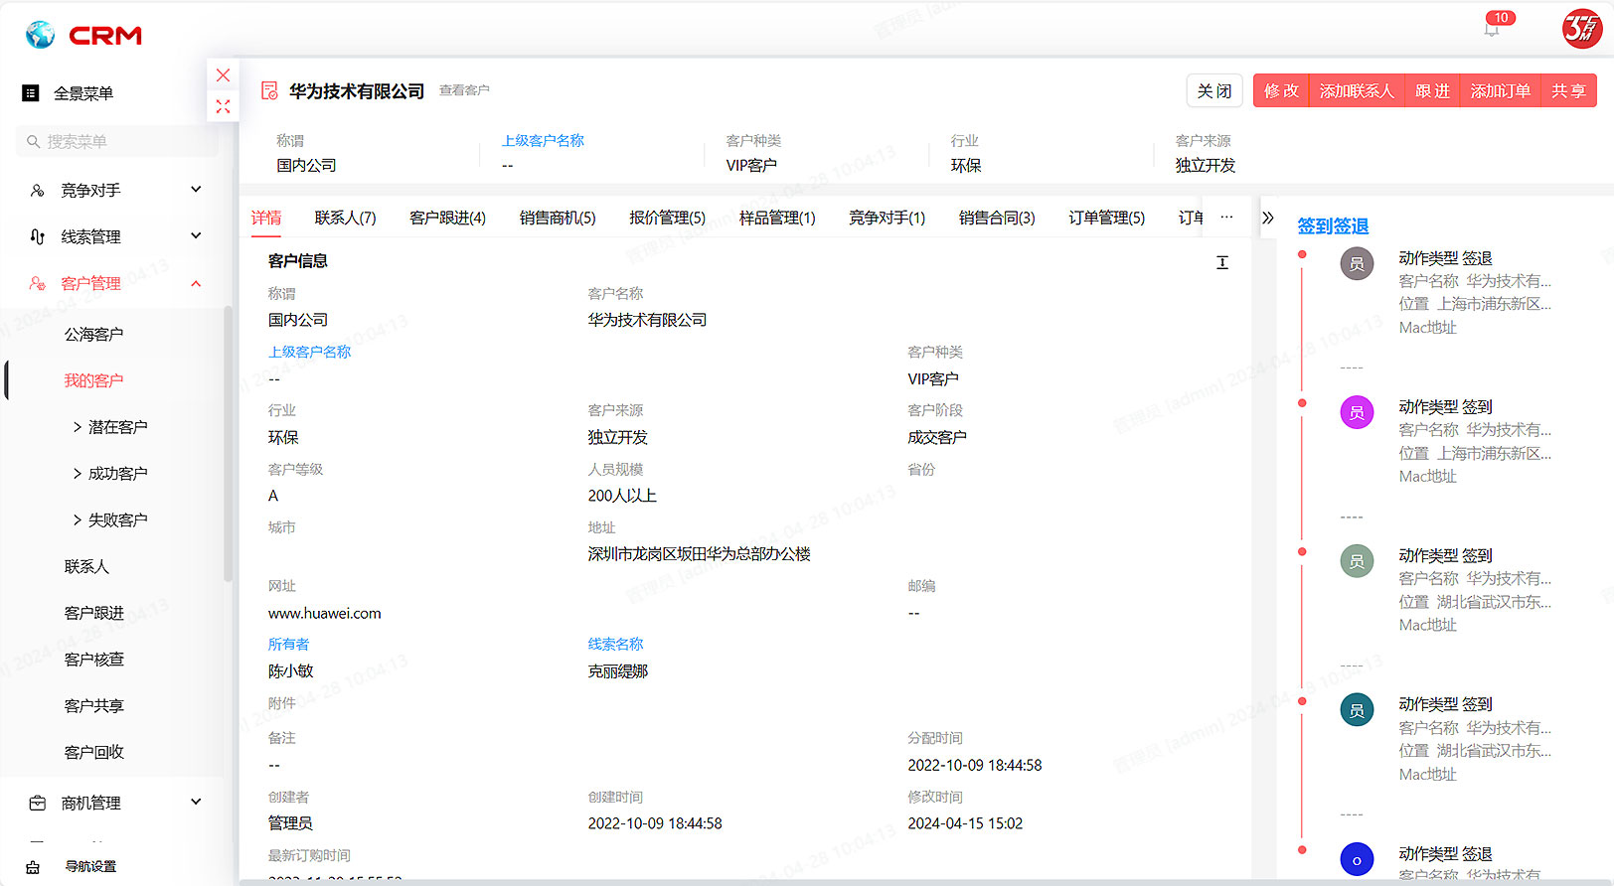Viewport: 1614px width, 886px height.
Task: Expand the 商机管理 menu chevron
Action: tap(196, 802)
